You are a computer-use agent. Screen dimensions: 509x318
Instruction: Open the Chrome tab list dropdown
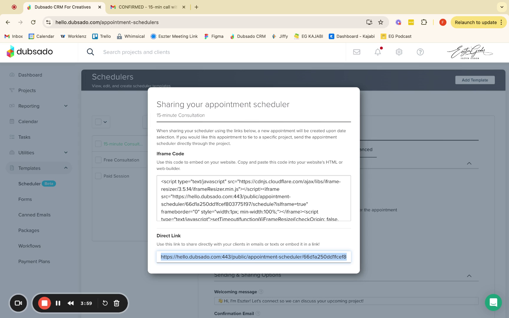(x=502, y=7)
